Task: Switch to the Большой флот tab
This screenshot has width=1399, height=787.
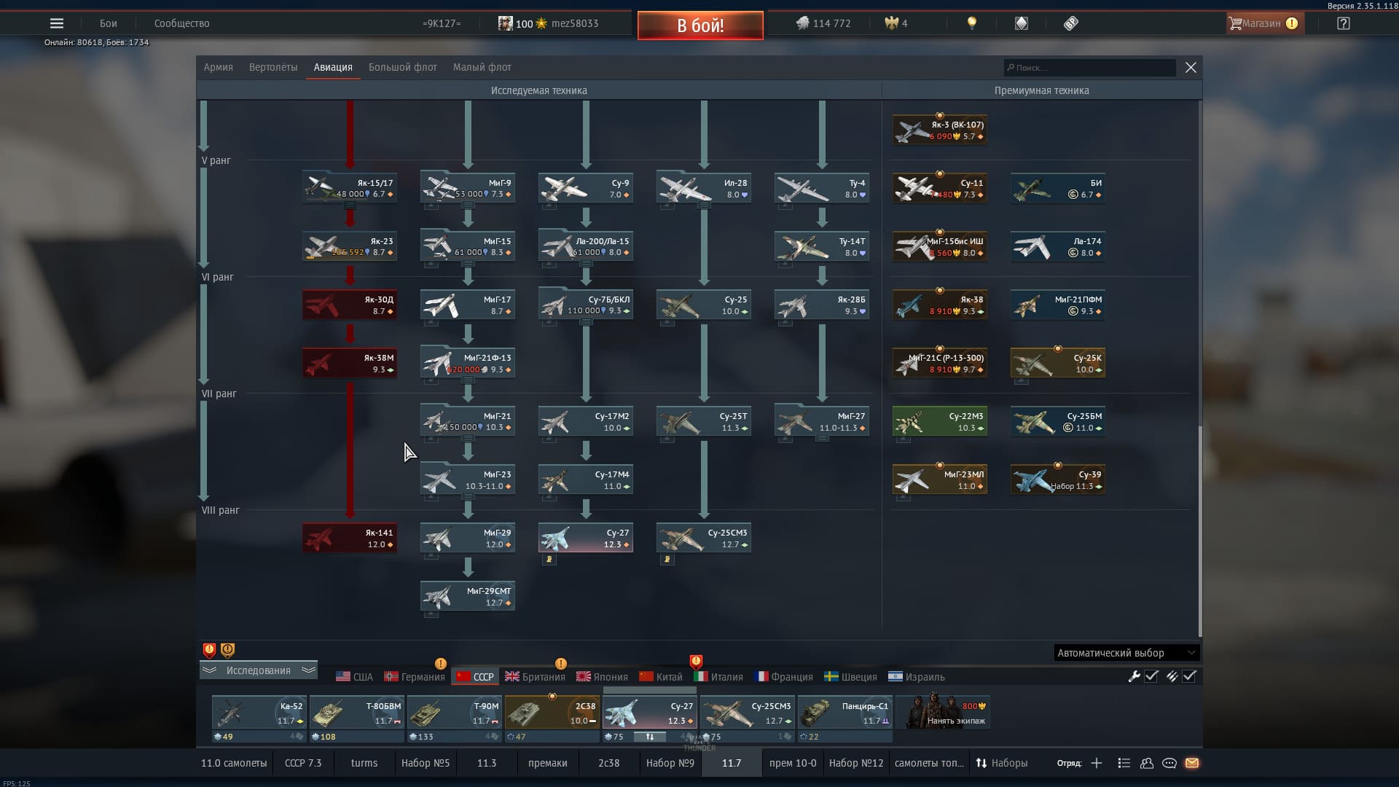Action: coord(403,67)
